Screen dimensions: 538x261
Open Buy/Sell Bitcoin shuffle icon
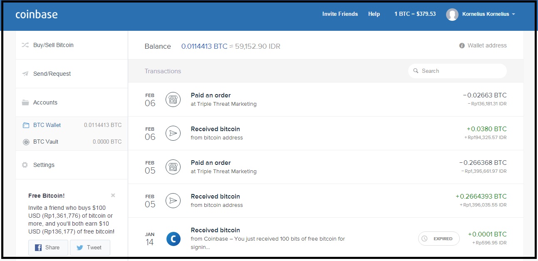click(25, 45)
